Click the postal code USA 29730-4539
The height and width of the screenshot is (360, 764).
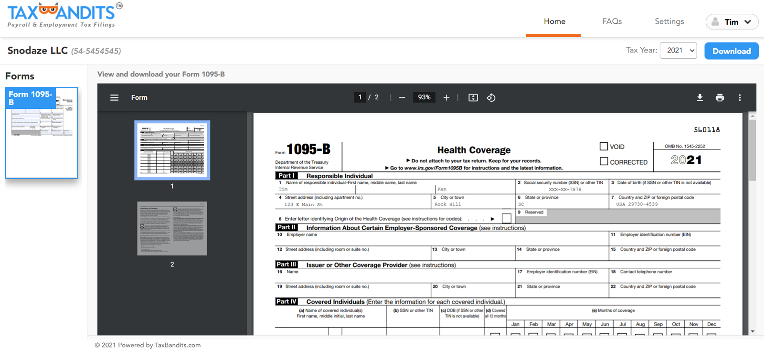pyautogui.click(x=637, y=204)
